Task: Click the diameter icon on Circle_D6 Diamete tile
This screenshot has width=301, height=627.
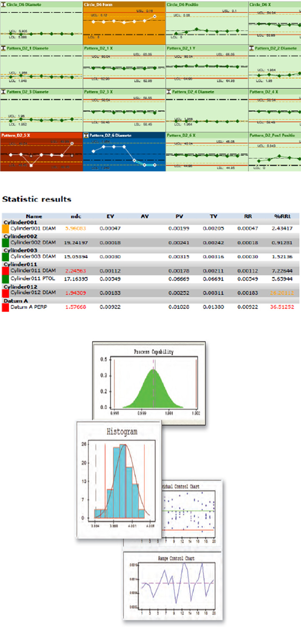Action: tap(3, 5)
